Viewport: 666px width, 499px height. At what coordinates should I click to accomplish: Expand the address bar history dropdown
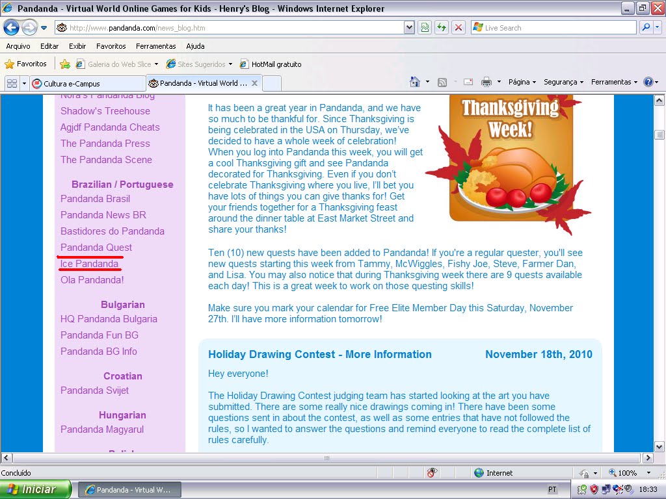click(x=408, y=28)
